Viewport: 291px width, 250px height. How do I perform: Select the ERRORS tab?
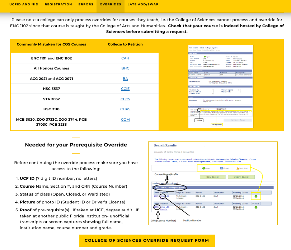tap(86, 4)
